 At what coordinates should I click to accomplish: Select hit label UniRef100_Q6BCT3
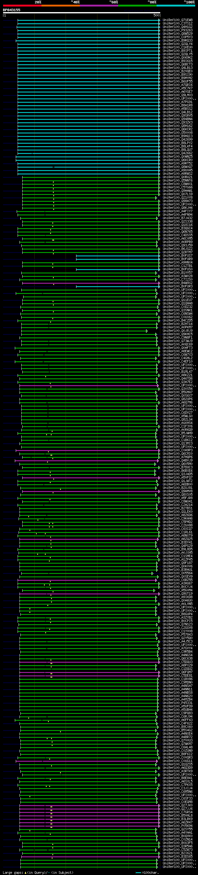pos(178,64)
